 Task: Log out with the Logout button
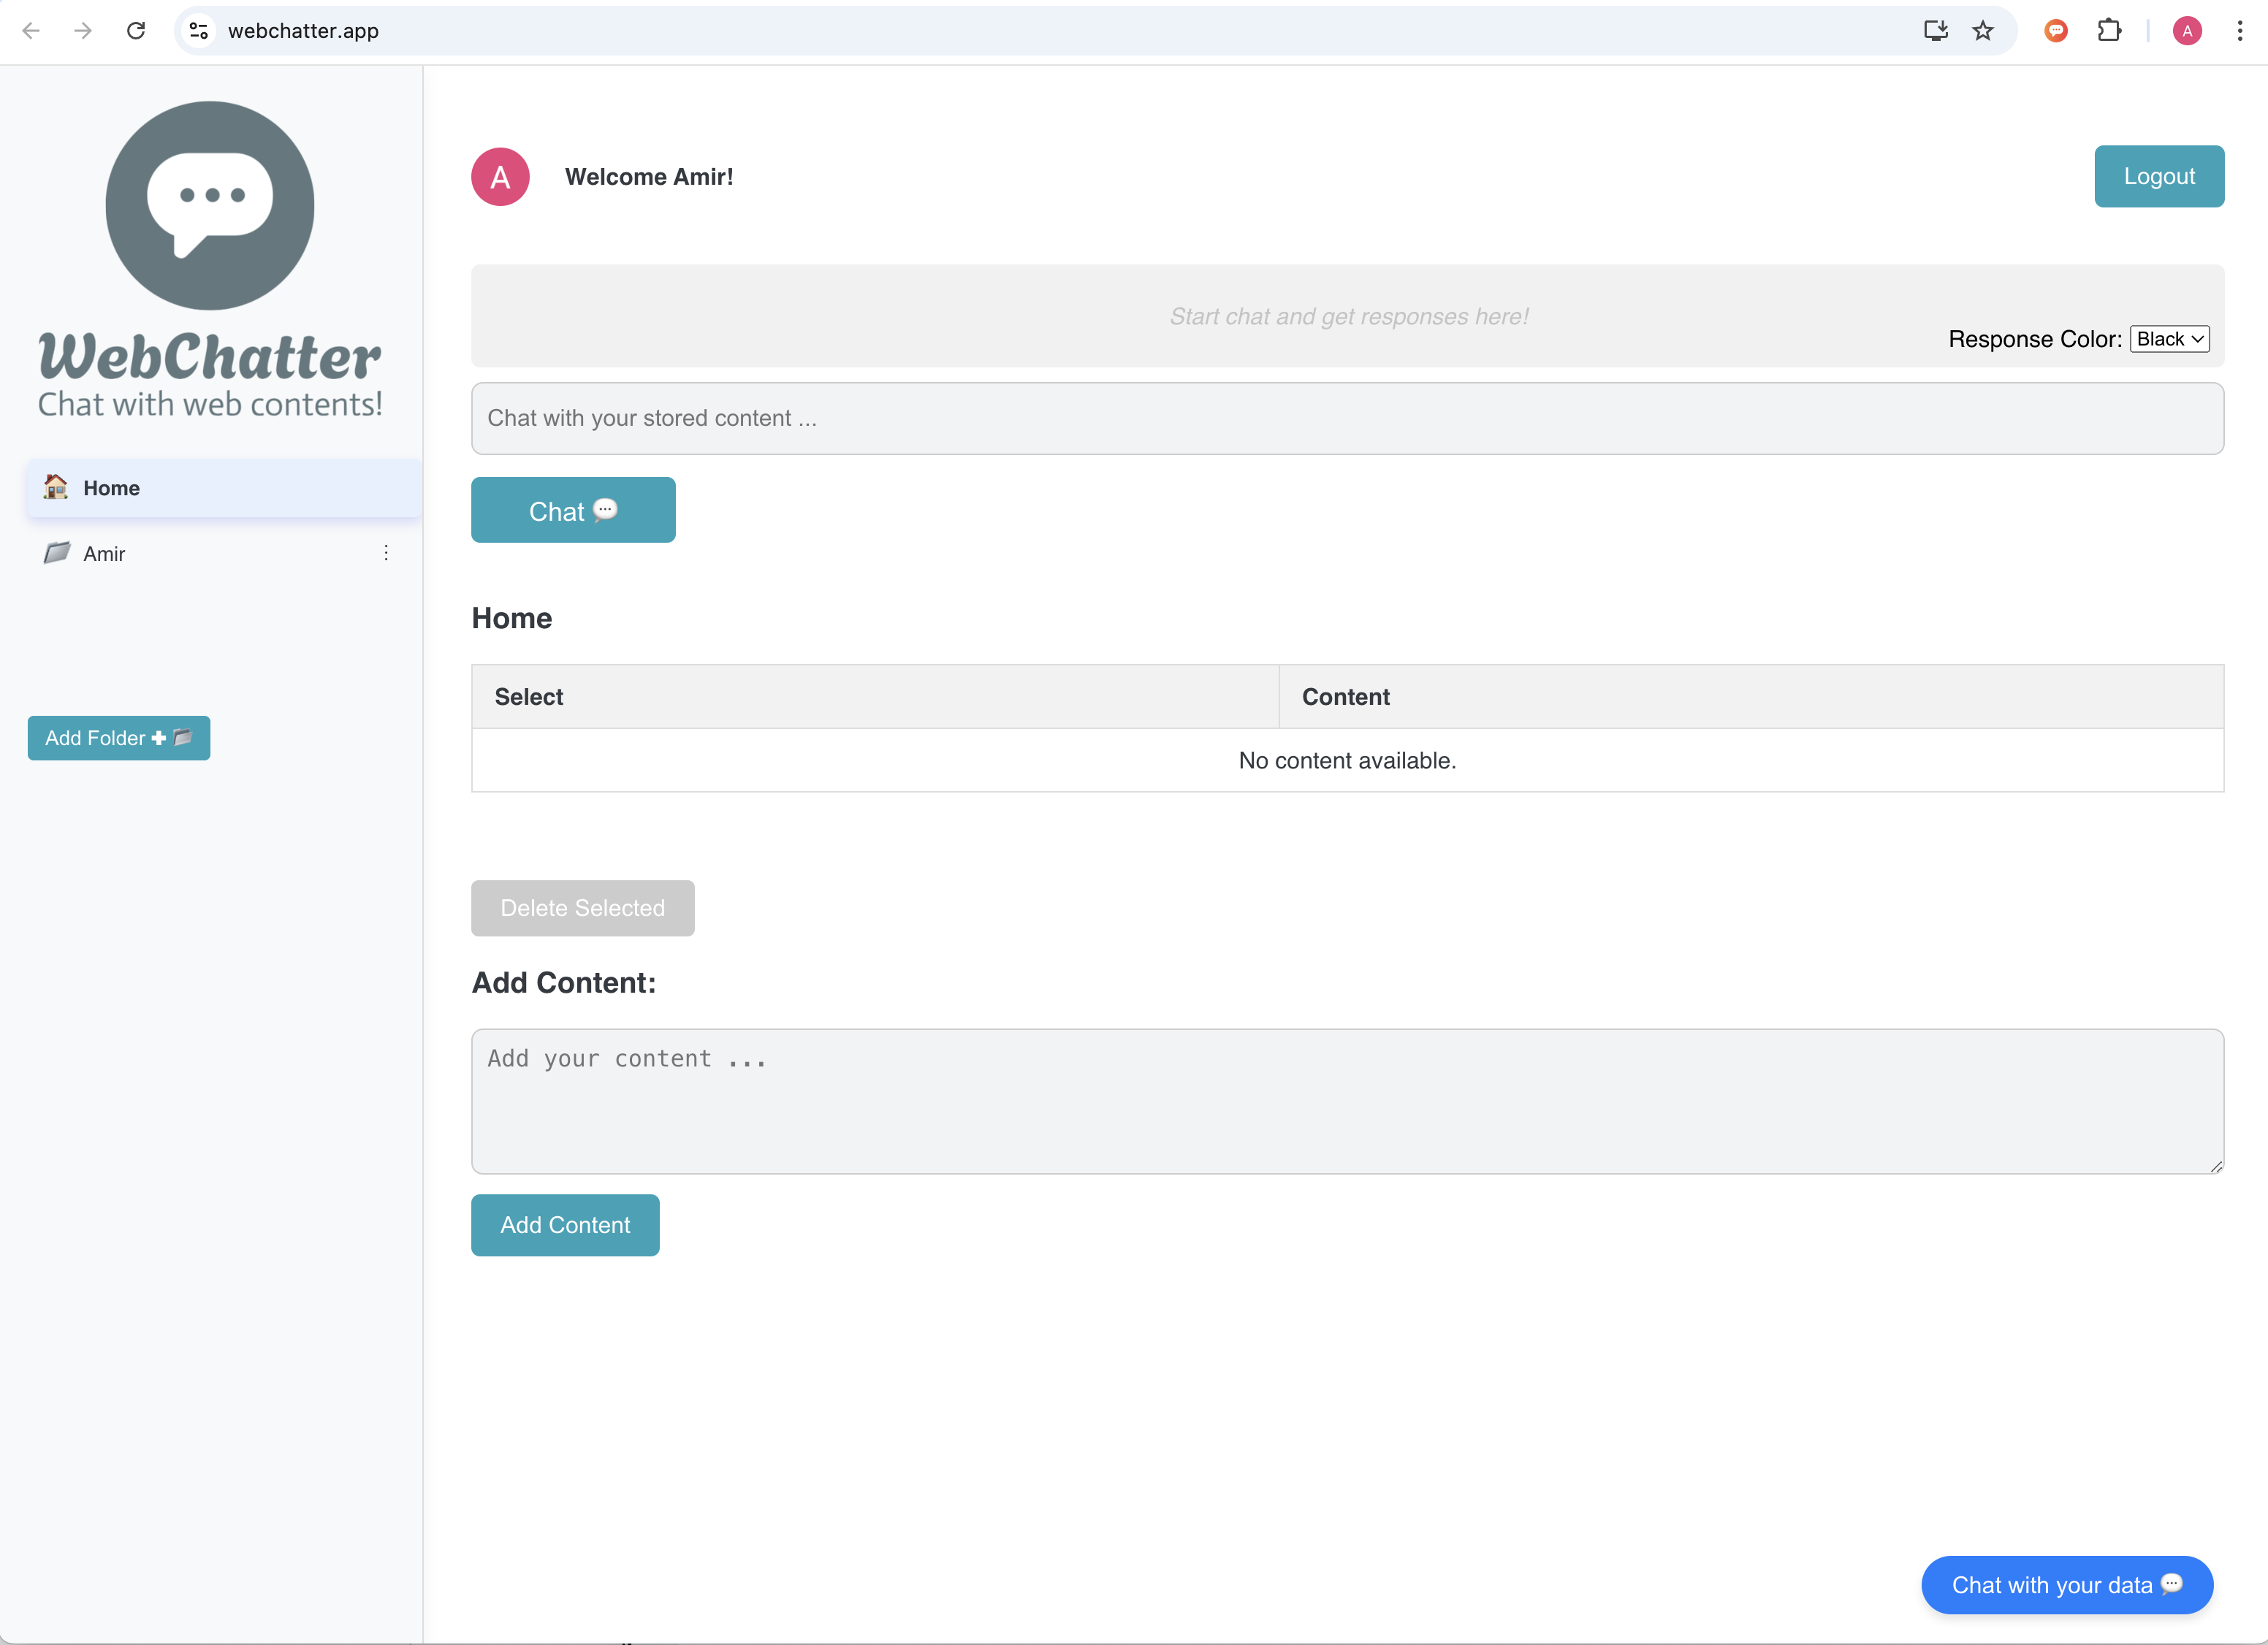tap(2159, 176)
